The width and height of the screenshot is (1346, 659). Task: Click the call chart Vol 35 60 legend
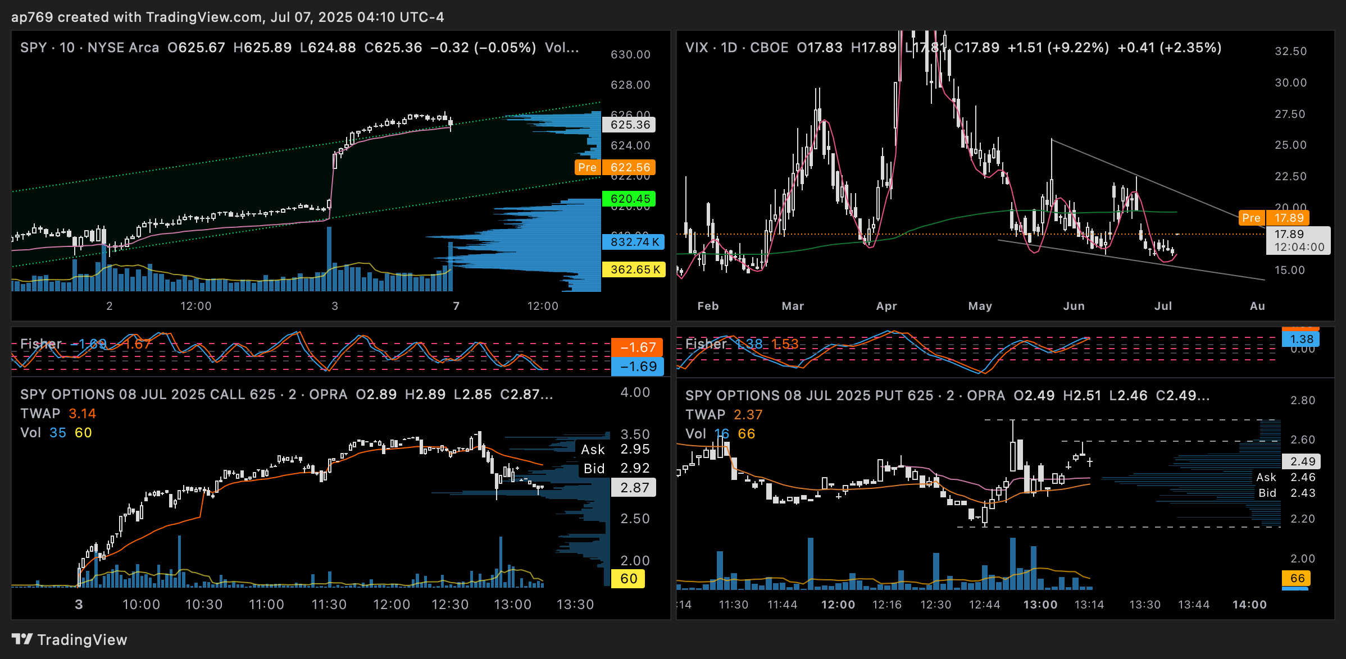(56, 433)
